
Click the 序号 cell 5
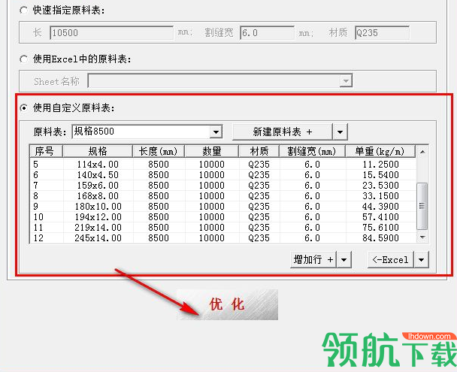coord(47,165)
